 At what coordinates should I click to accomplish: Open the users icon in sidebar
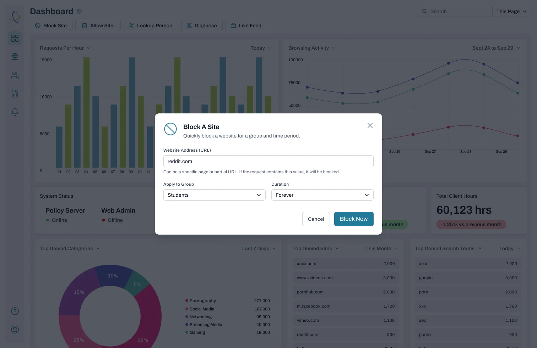[x=15, y=75]
